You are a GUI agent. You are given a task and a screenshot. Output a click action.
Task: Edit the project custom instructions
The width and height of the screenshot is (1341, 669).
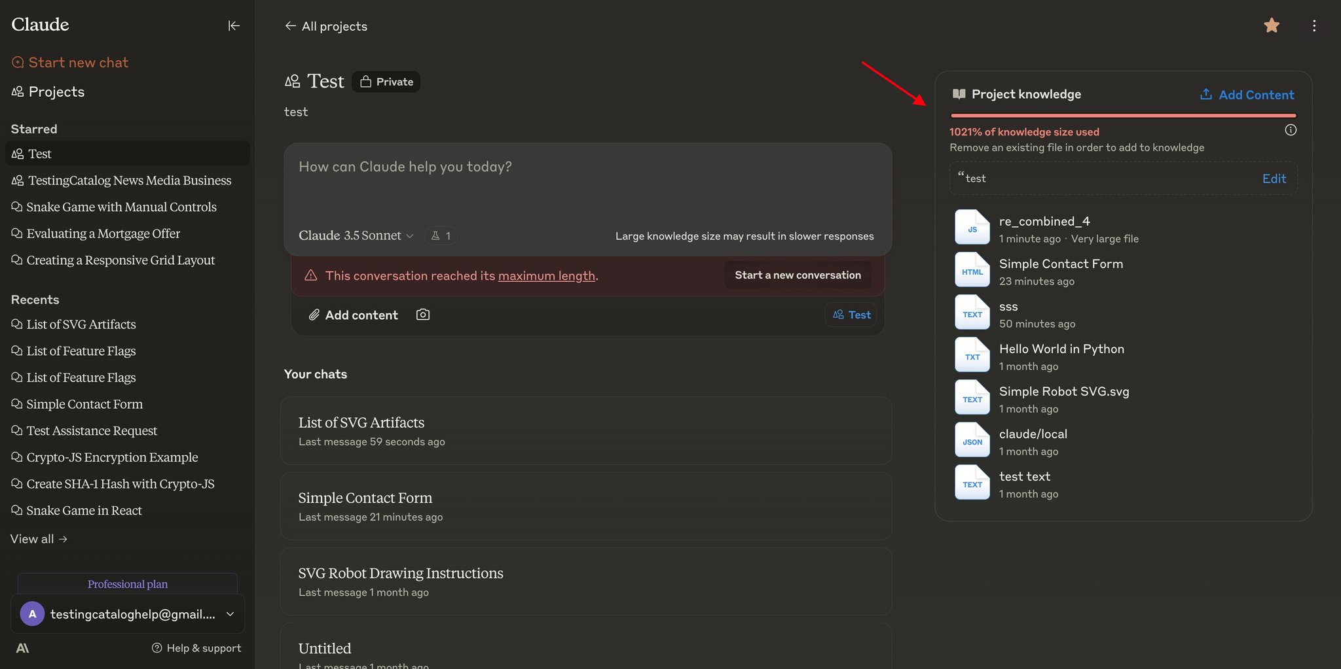1274,179
